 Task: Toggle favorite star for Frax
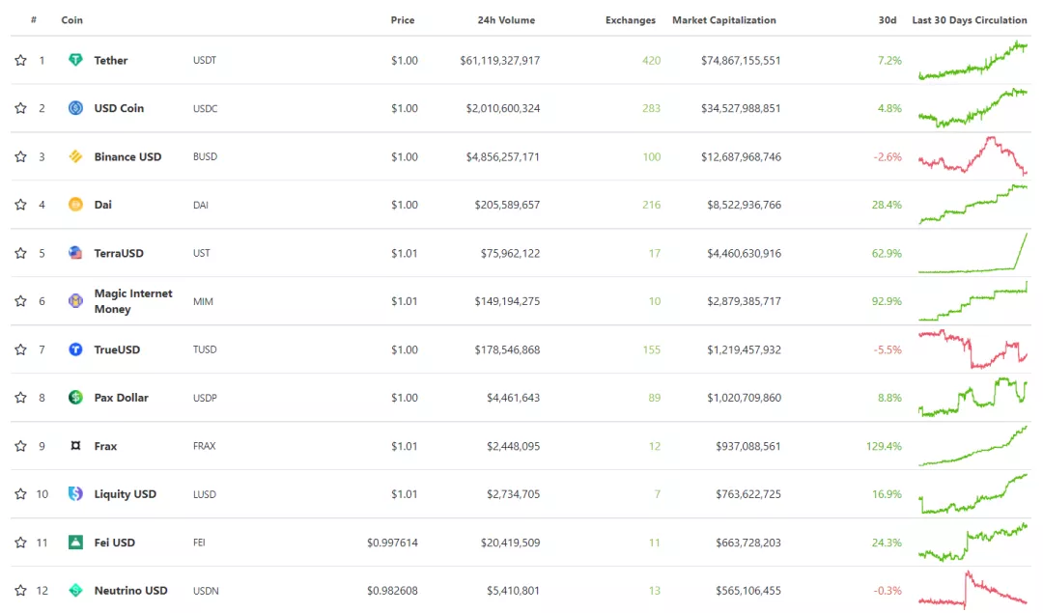20,445
